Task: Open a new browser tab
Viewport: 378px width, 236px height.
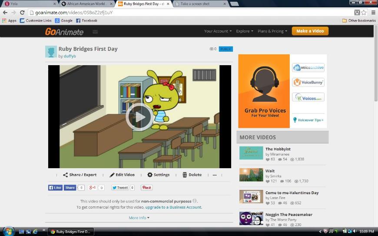Action: [x=234, y=4]
